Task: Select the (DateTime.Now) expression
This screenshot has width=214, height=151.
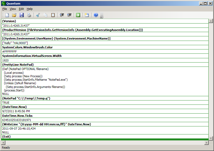Action: (x=14, y=107)
